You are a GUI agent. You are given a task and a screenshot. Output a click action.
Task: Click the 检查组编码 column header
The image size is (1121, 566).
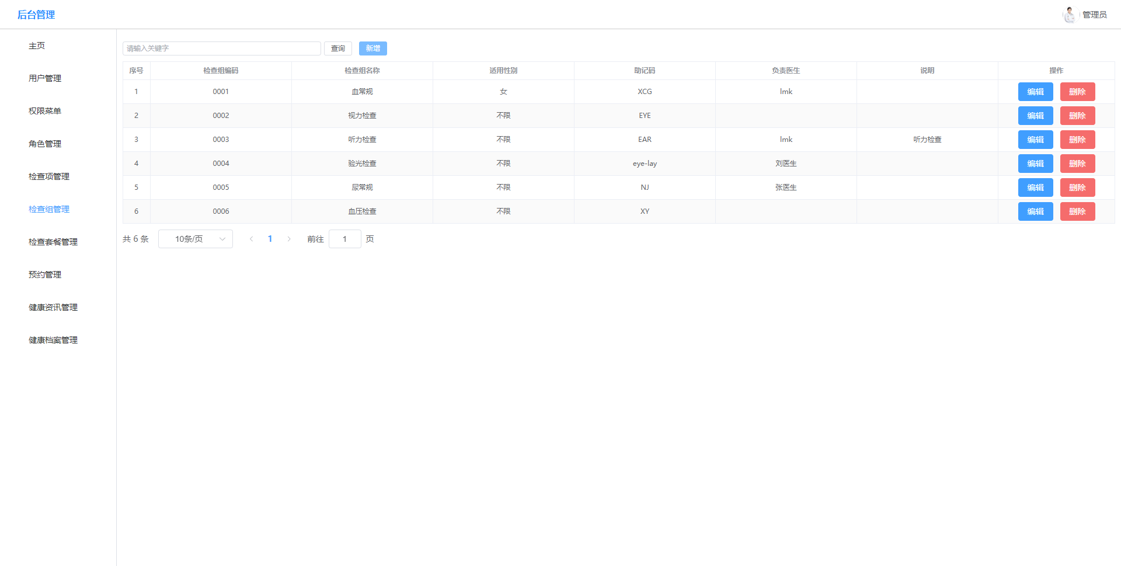point(221,71)
